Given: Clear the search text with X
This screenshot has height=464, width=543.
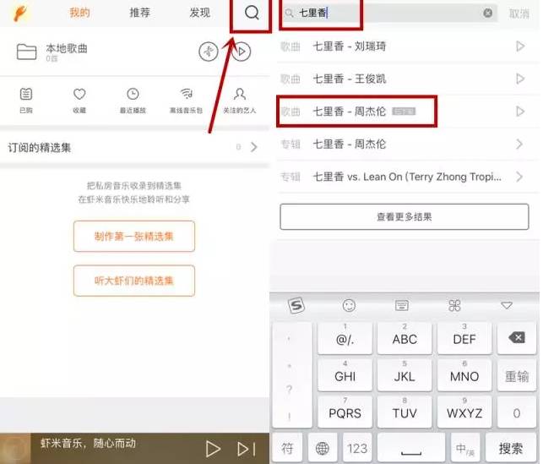Looking at the screenshot, I should tap(487, 14).
